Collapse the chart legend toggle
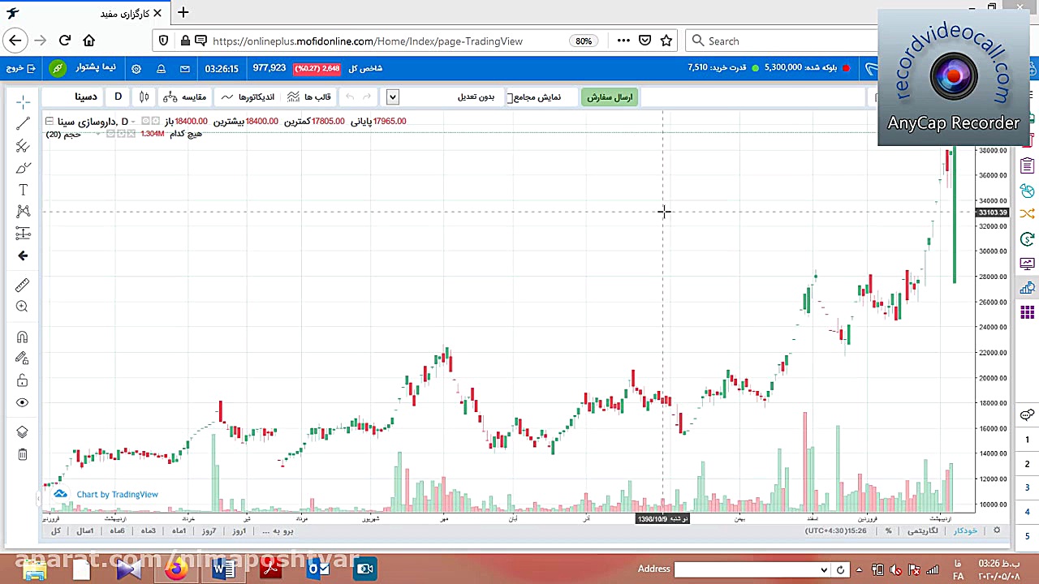 pos(50,122)
